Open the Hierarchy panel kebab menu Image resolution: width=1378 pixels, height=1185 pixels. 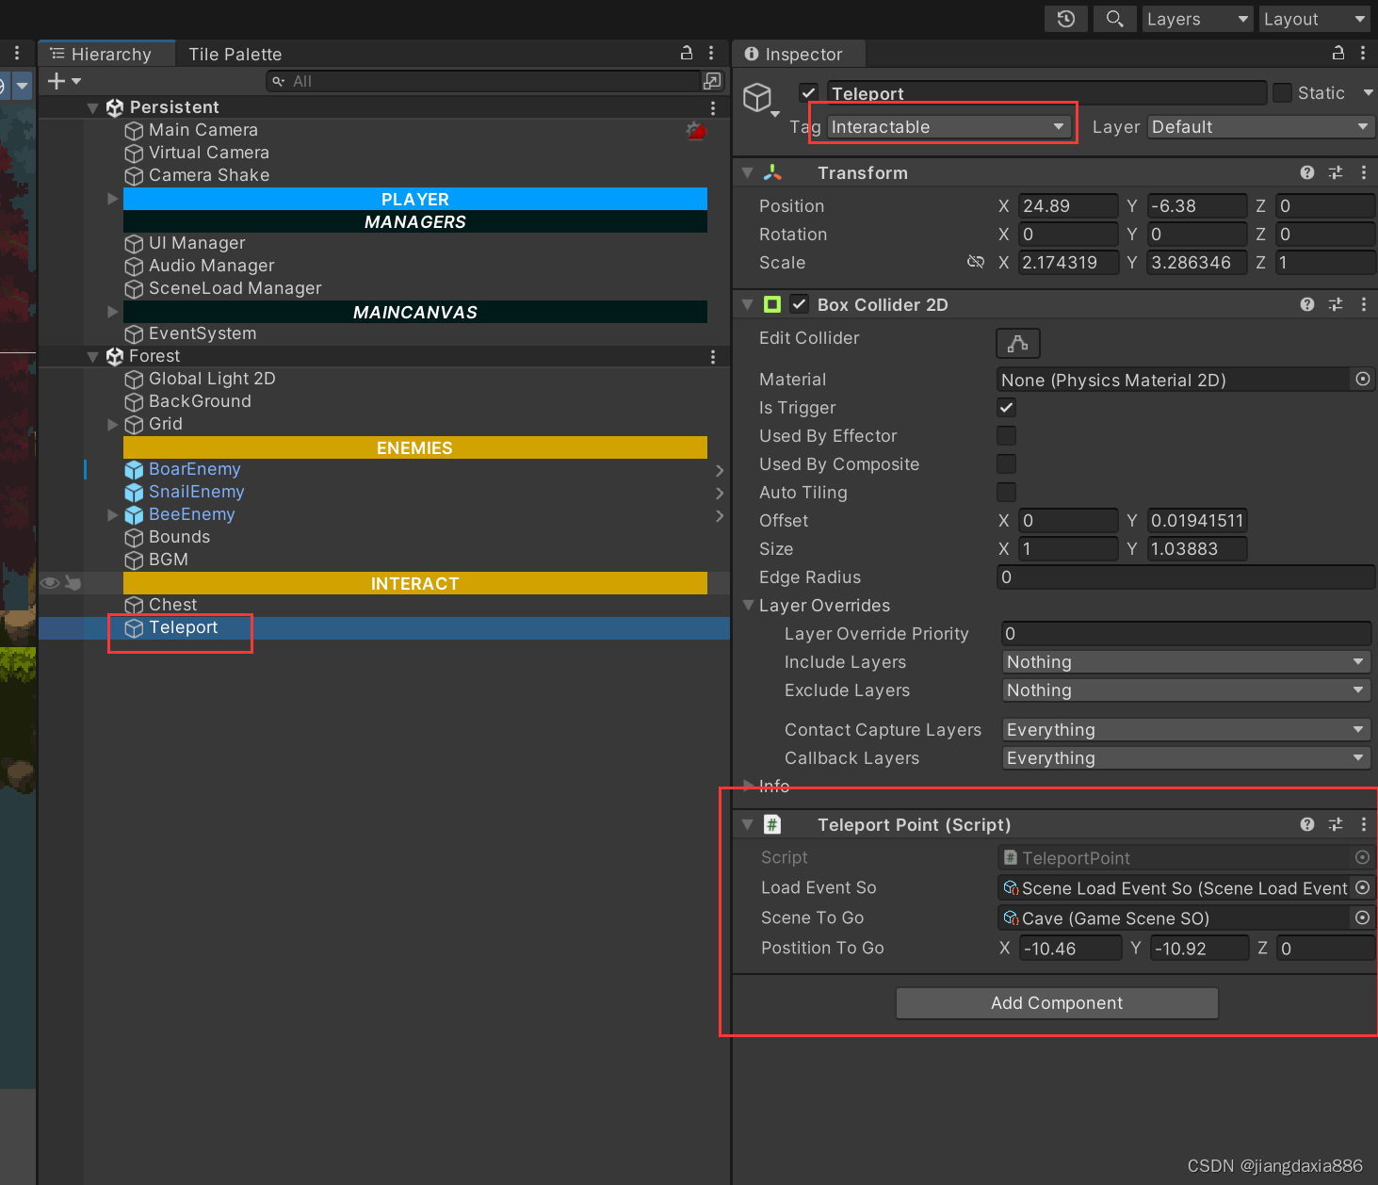(711, 54)
